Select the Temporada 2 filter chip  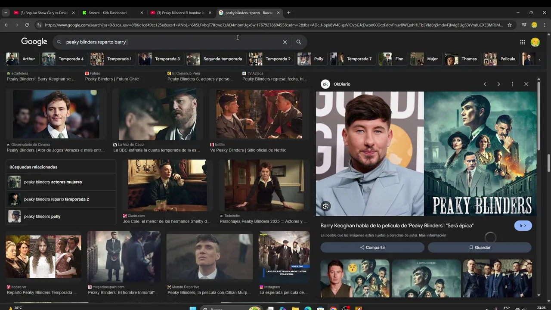click(271, 59)
